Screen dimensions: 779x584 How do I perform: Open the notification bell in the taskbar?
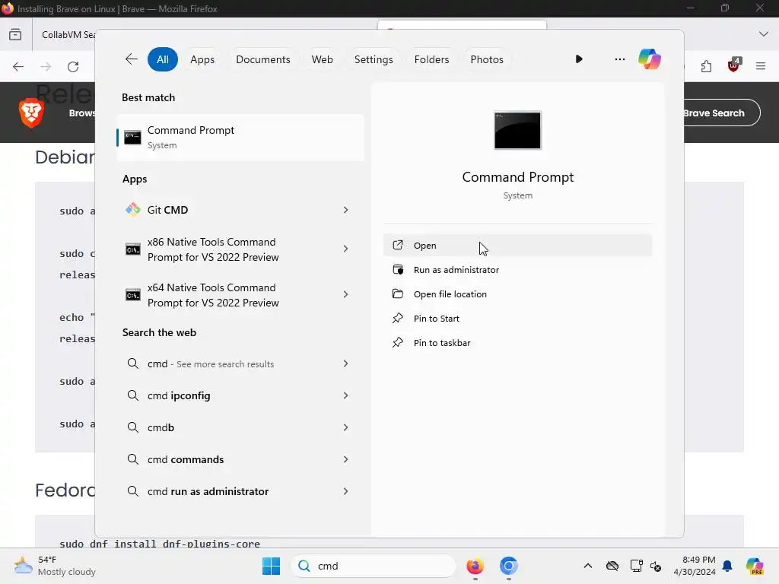coord(727,566)
